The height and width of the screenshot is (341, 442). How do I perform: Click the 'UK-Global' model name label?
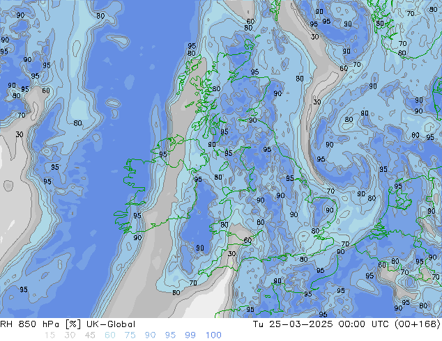click(x=111, y=324)
